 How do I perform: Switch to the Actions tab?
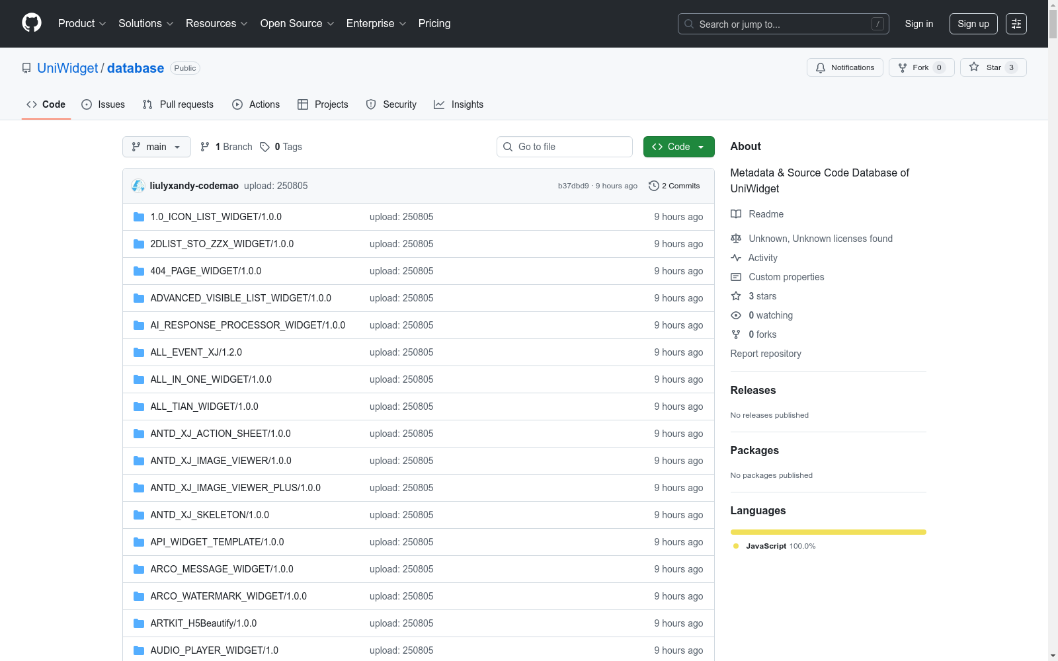[x=256, y=104]
